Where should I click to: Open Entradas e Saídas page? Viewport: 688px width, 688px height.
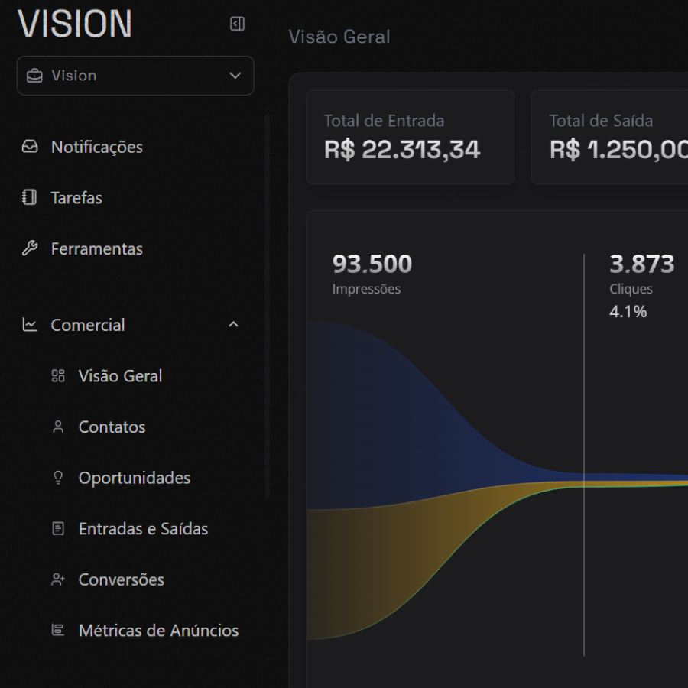pos(143,529)
